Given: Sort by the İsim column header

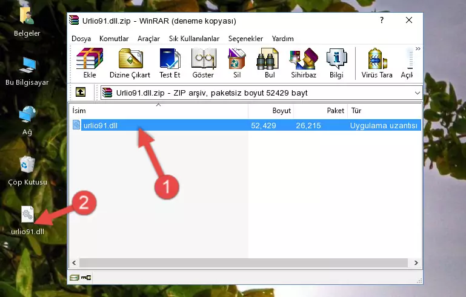Looking at the screenshot, I should click(159, 111).
